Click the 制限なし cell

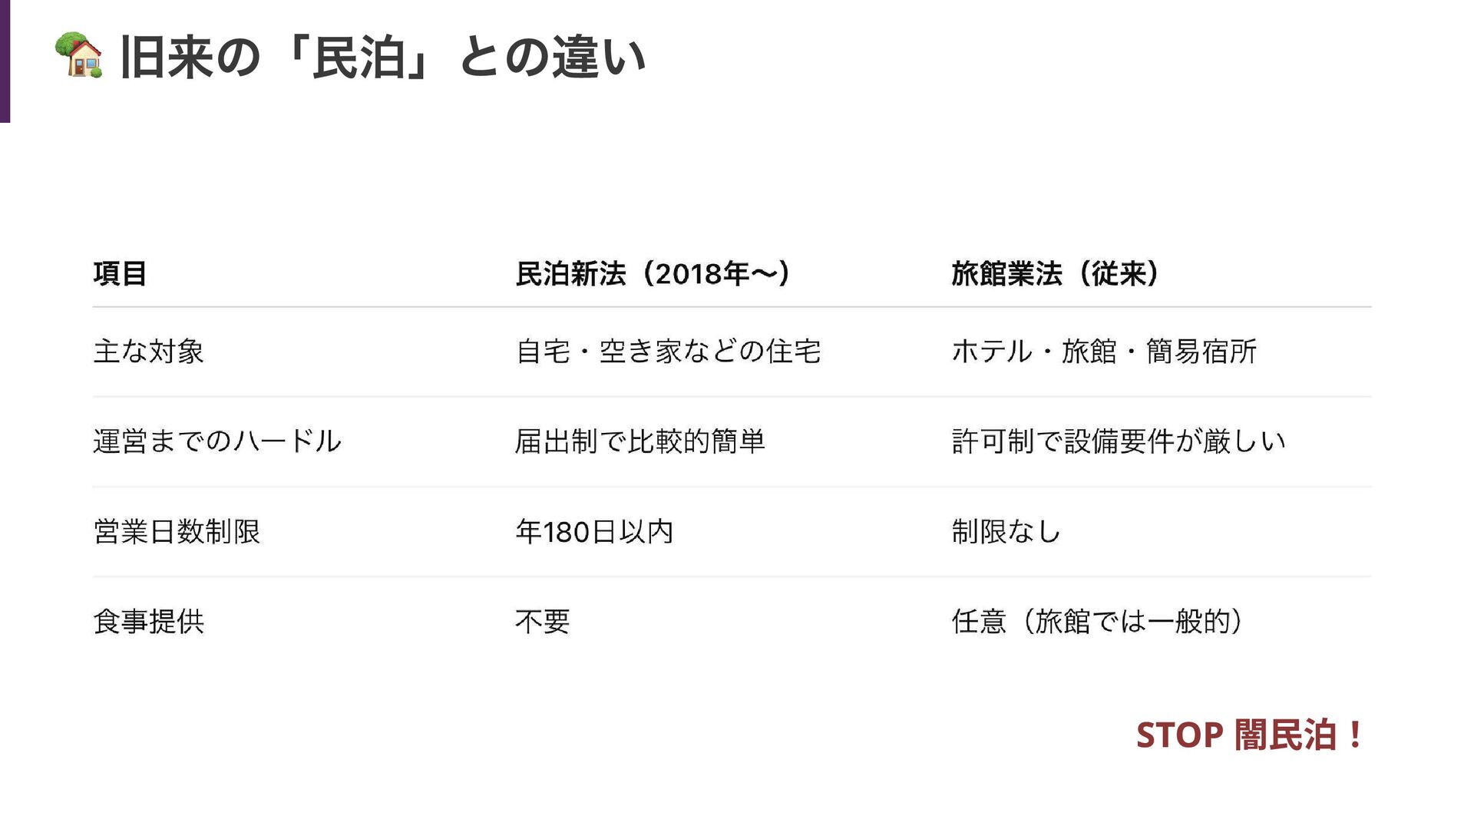pyautogui.click(x=1006, y=531)
